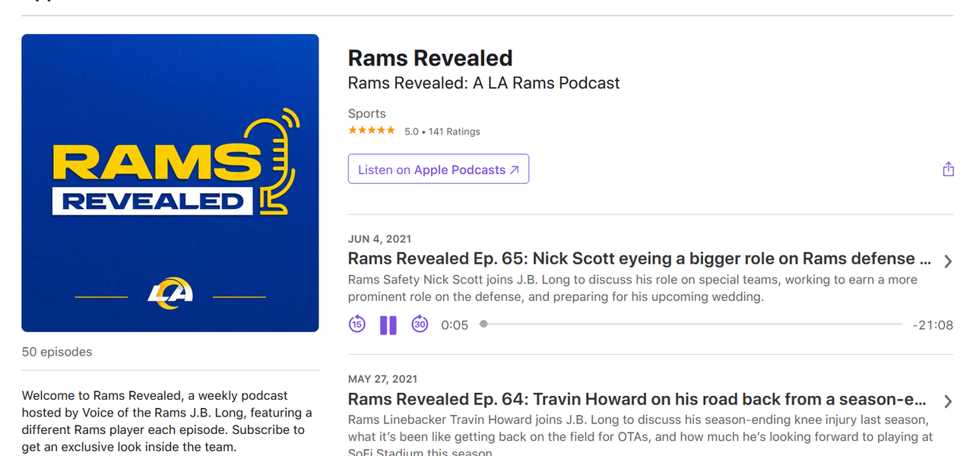Click the "JUN 4, 2021" date
This screenshot has height=456, width=973.
379,239
